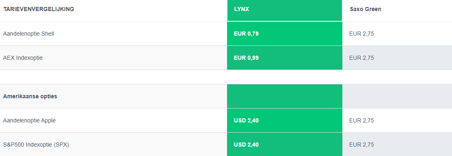This screenshot has height=156, width=452.
Task: Click the Aandelenoptie Apple row label
Action: pyautogui.click(x=29, y=120)
